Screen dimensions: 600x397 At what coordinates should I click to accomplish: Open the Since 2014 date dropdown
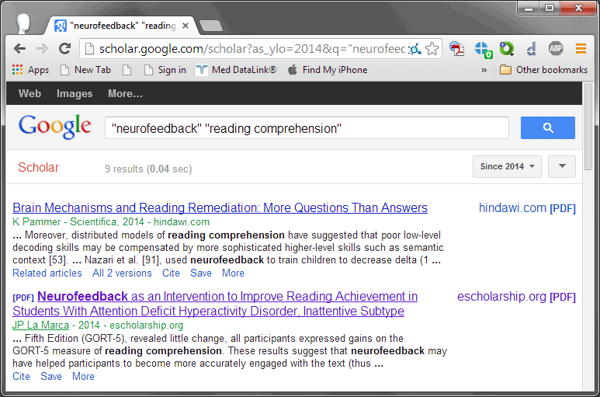507,166
